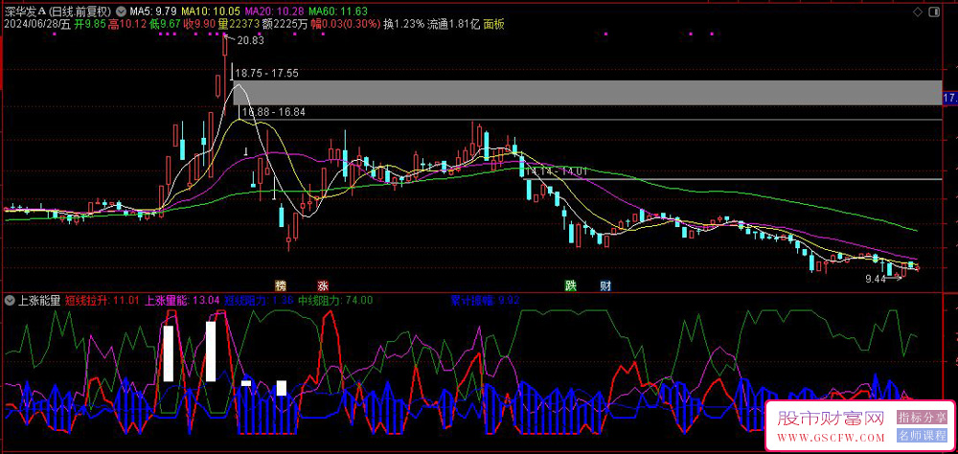Click the 短线拉升 indicator label
Image resolution: width=958 pixels, height=454 pixels.
tap(87, 300)
